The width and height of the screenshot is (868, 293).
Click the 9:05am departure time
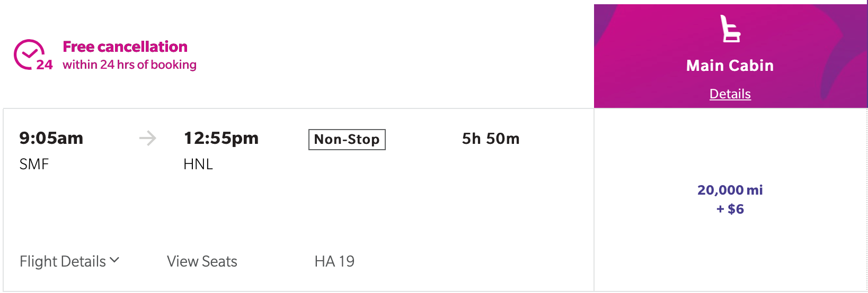click(51, 138)
